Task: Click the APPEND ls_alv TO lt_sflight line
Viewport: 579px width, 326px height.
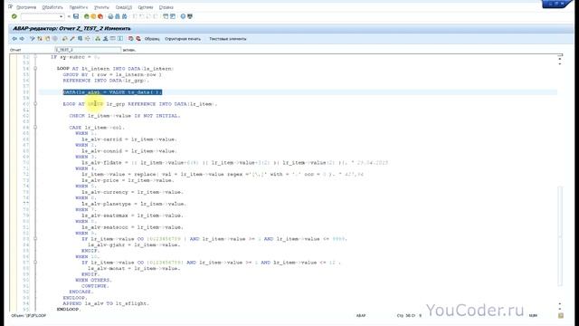Action: coord(106,303)
